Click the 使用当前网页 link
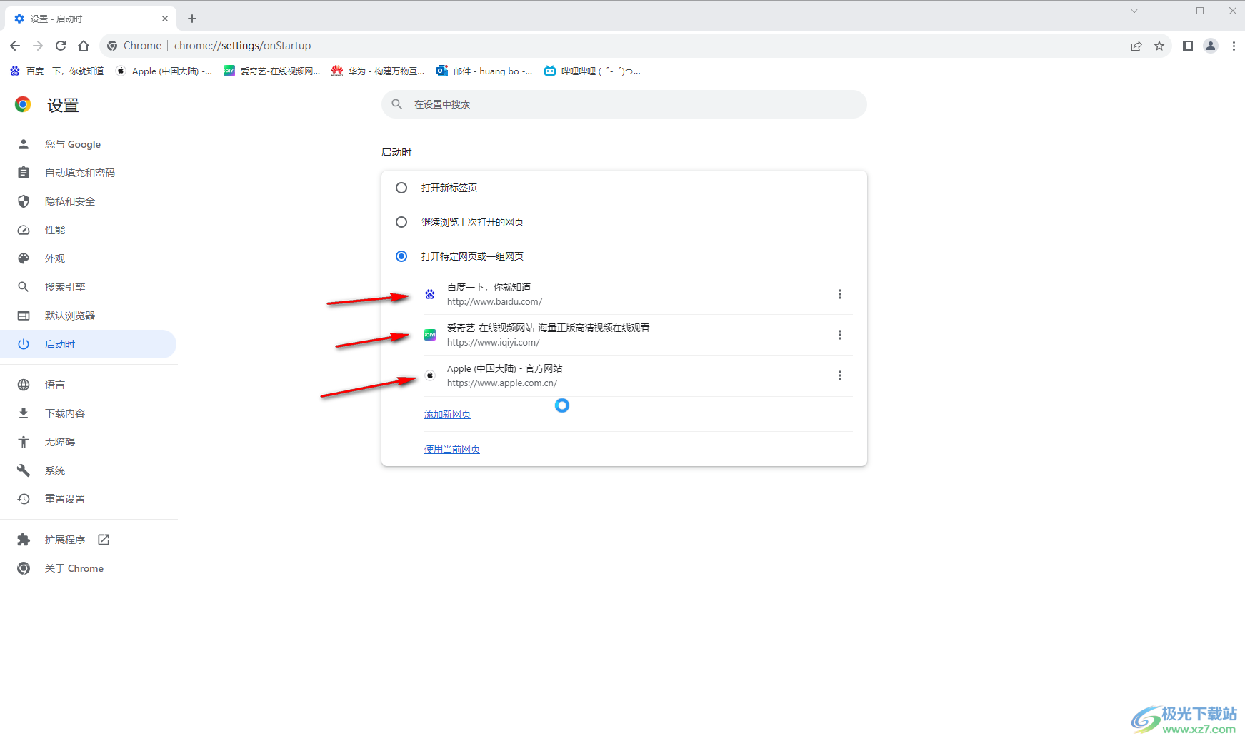 (452, 449)
